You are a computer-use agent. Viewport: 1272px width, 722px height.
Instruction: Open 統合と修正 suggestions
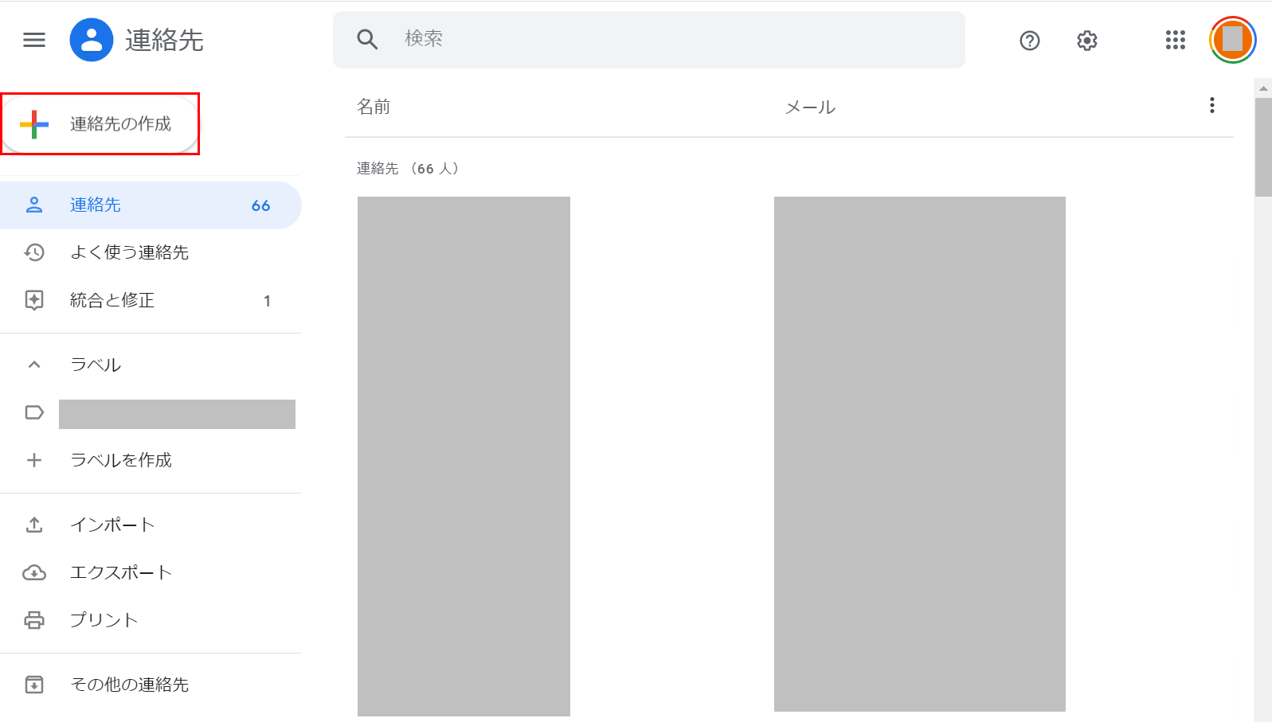[x=112, y=301]
